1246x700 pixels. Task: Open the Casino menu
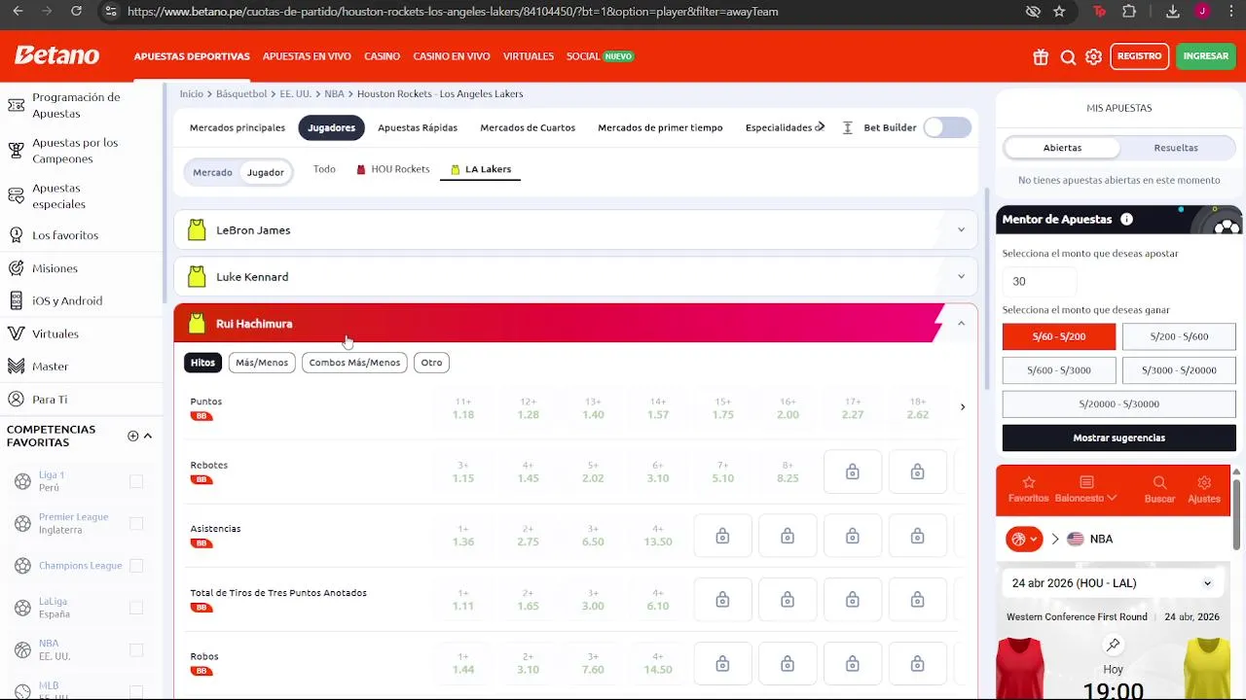(382, 56)
